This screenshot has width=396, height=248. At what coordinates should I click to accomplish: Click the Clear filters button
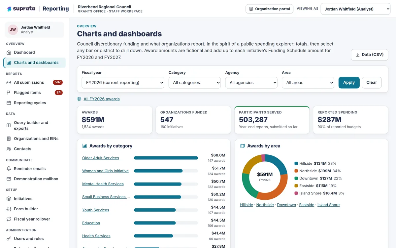pyautogui.click(x=372, y=83)
